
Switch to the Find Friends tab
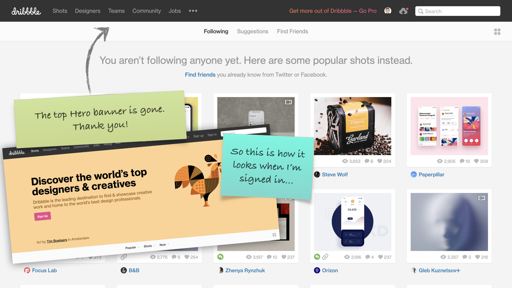292,31
